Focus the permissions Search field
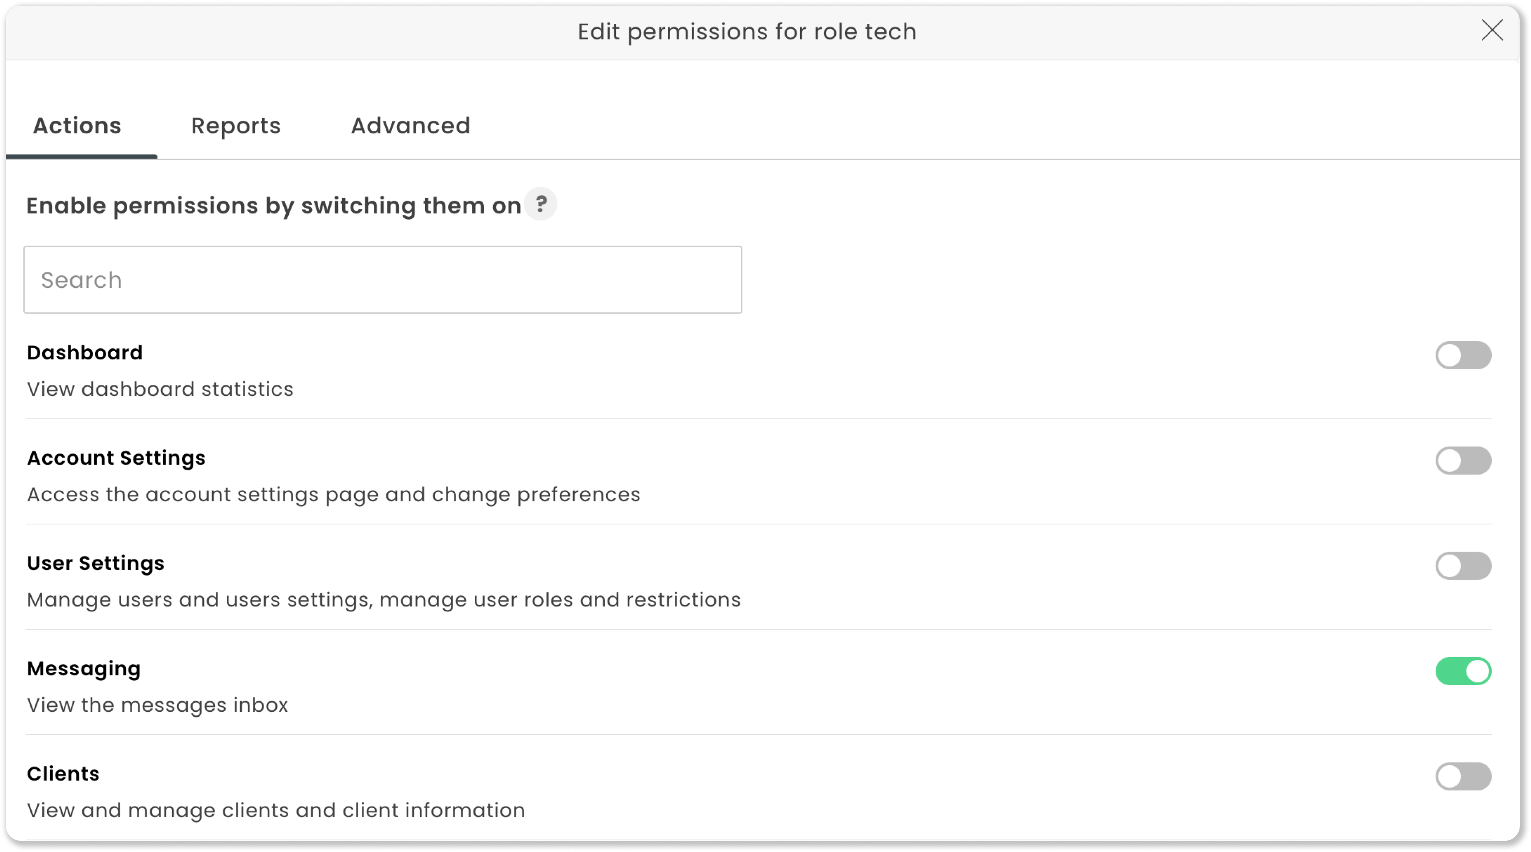This screenshot has height=852, width=1531. (383, 280)
